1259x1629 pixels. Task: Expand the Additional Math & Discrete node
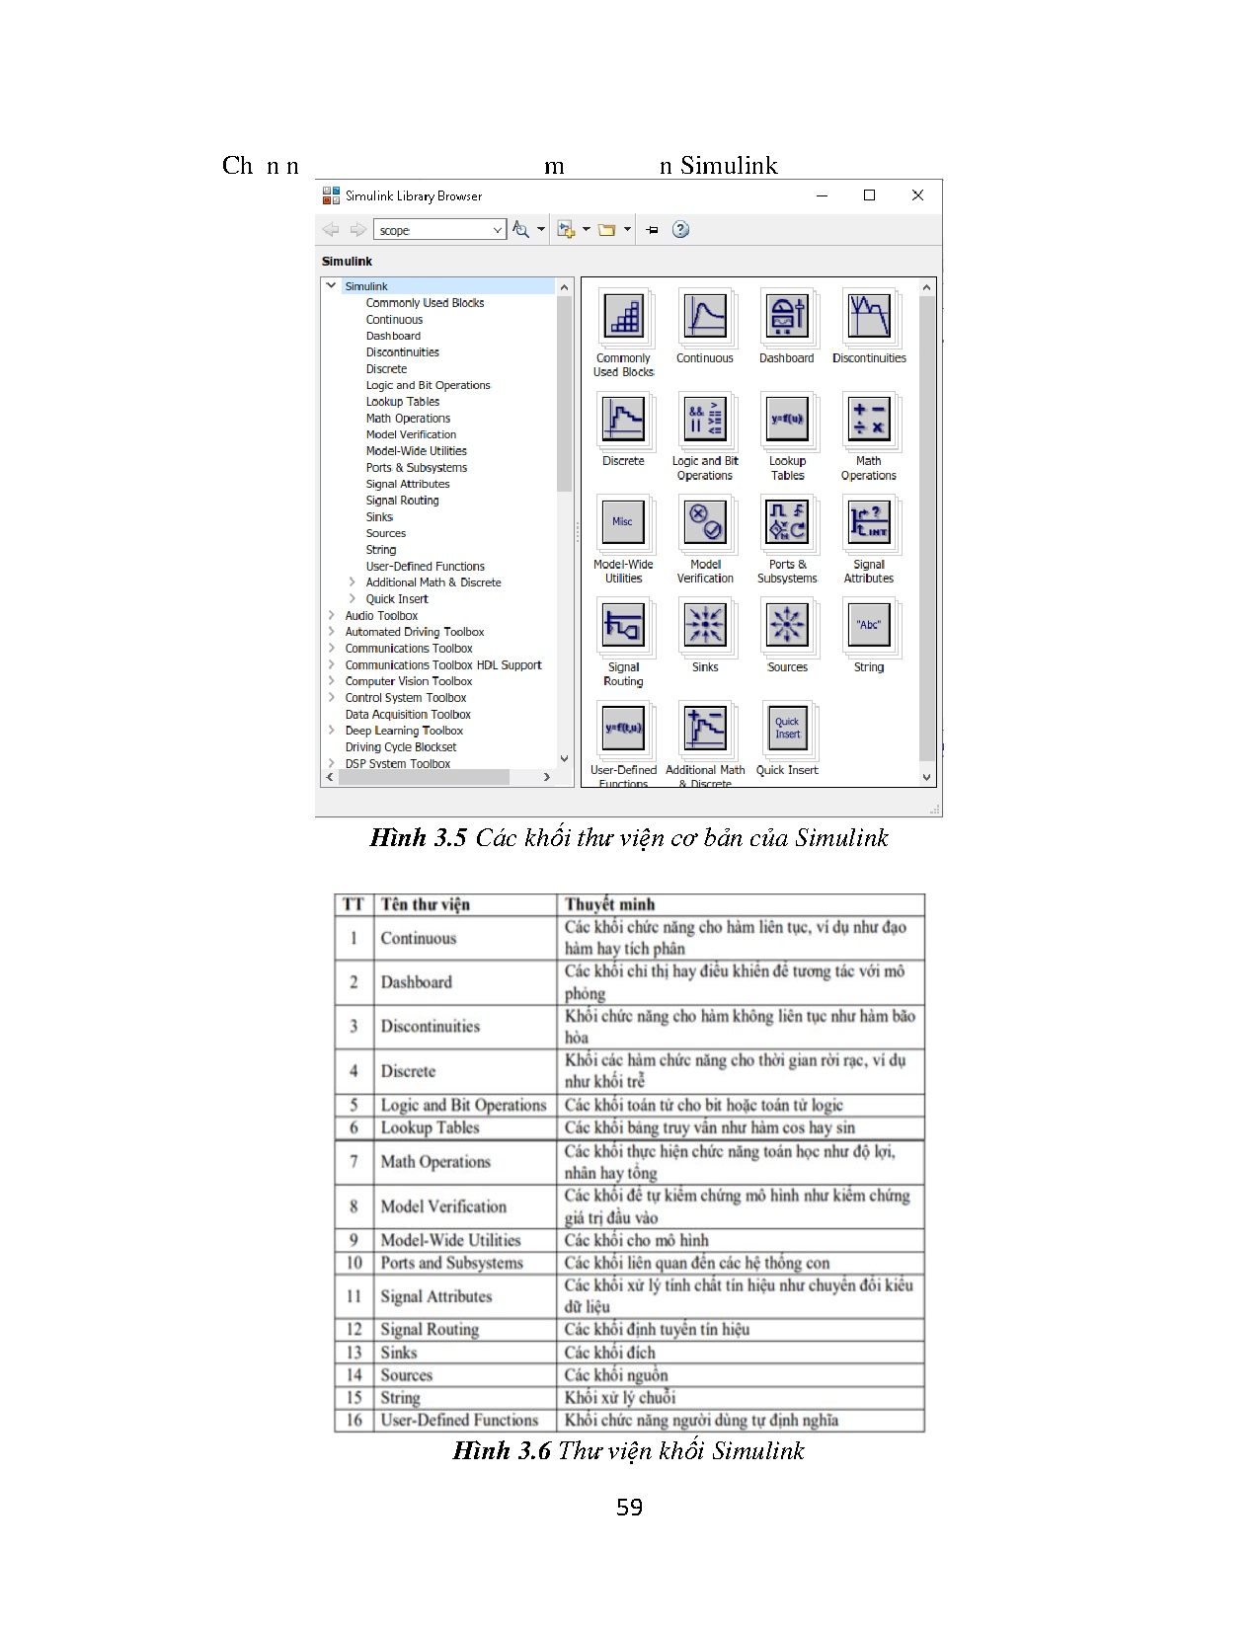pyautogui.click(x=353, y=582)
